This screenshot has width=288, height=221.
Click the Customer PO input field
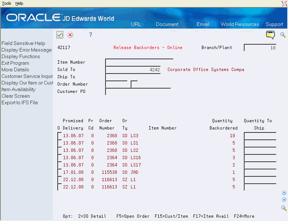[x=138, y=91]
